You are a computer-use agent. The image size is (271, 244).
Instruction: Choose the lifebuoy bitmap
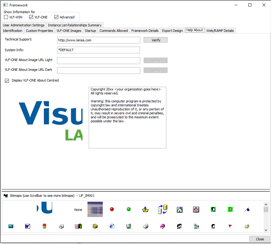[196, 209]
